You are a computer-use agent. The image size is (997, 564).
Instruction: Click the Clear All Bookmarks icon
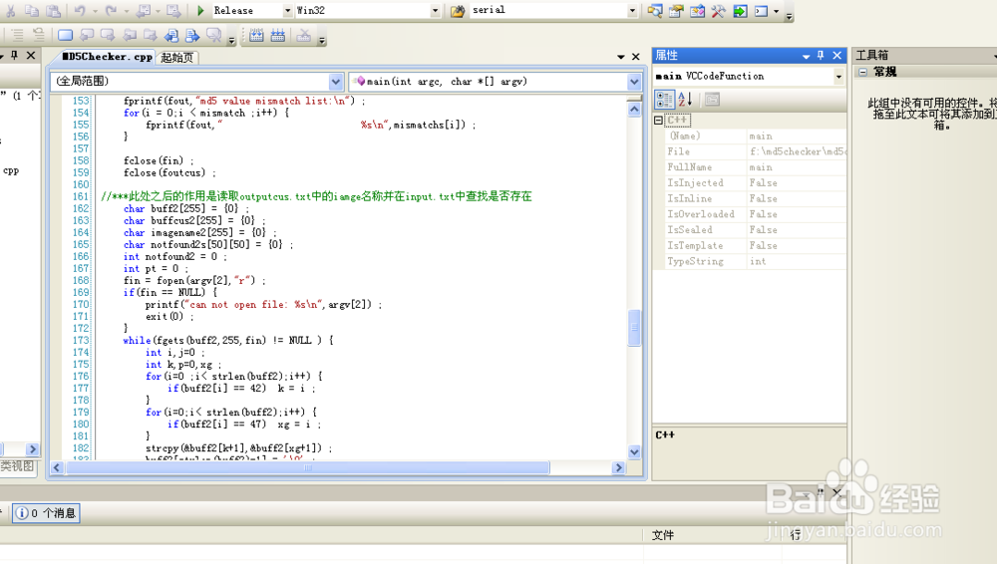point(213,35)
